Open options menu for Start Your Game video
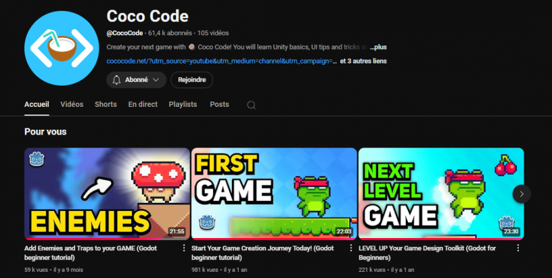This screenshot has width=552, height=278. click(x=351, y=248)
